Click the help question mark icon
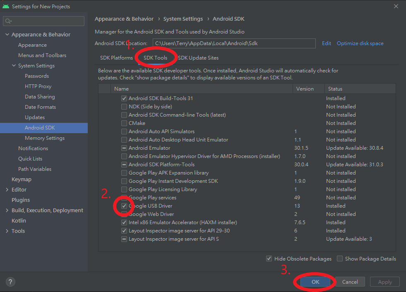Image resolution: width=406 pixels, height=292 pixels. pos(10,282)
